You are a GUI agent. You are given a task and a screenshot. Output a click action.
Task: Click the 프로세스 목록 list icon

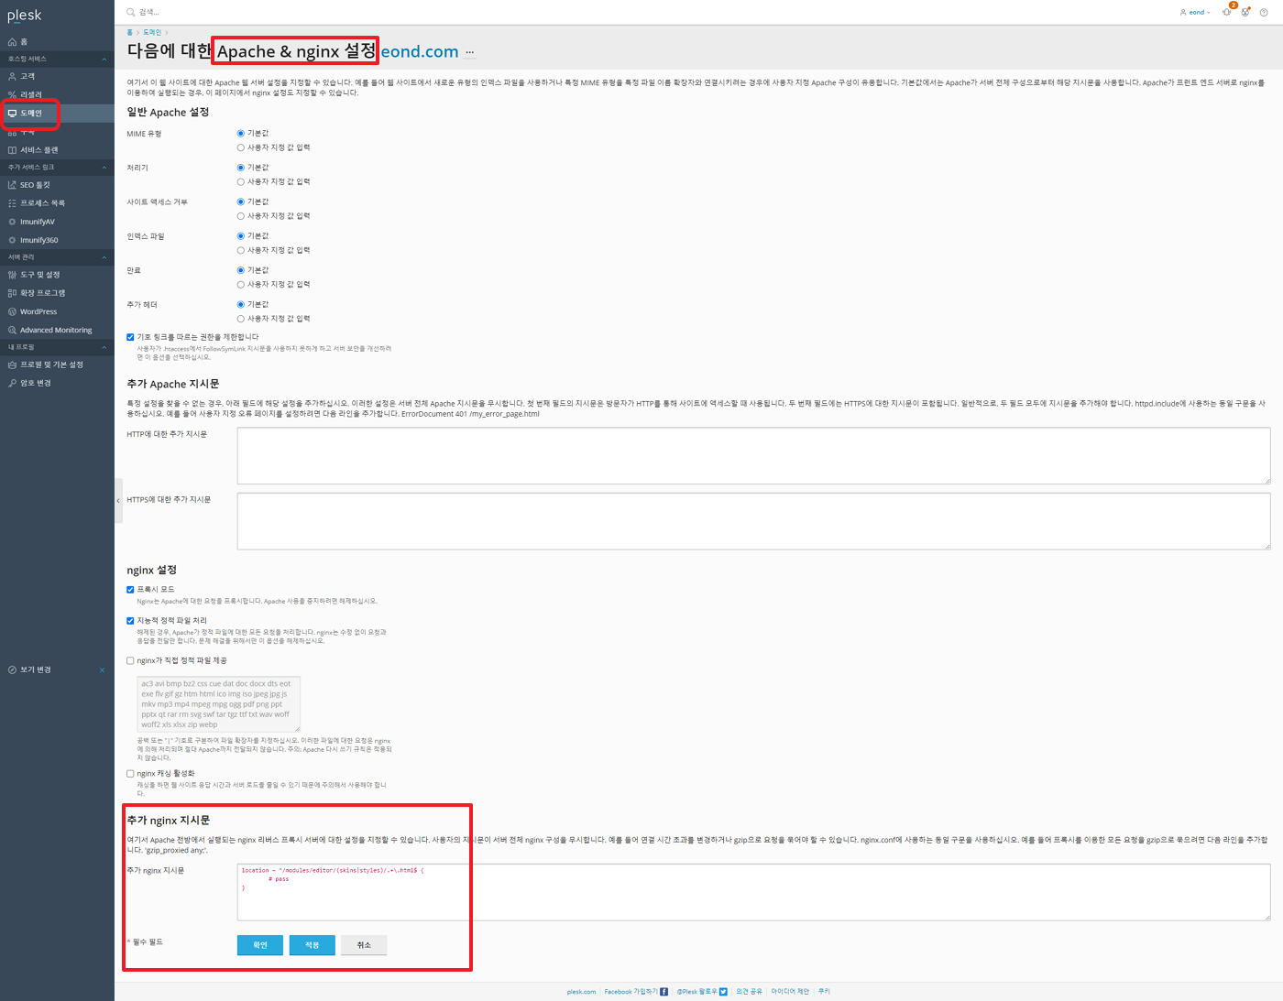coord(12,203)
